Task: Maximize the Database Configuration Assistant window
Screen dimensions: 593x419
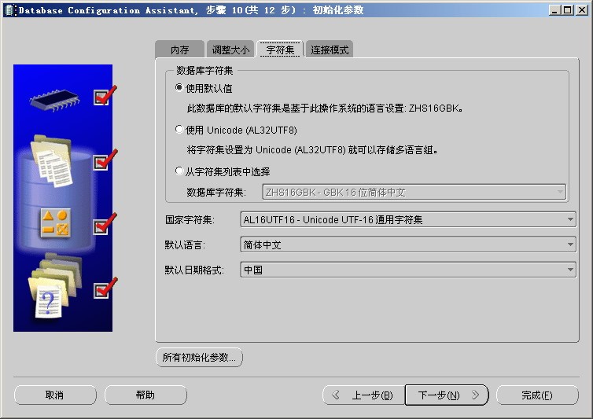Action: (x=568, y=10)
